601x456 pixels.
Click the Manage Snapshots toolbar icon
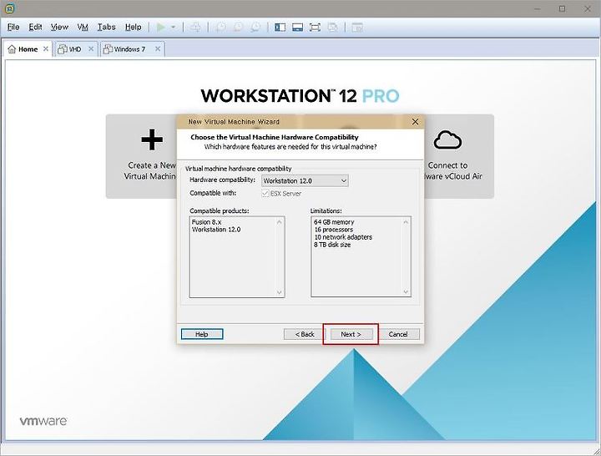[x=255, y=28]
